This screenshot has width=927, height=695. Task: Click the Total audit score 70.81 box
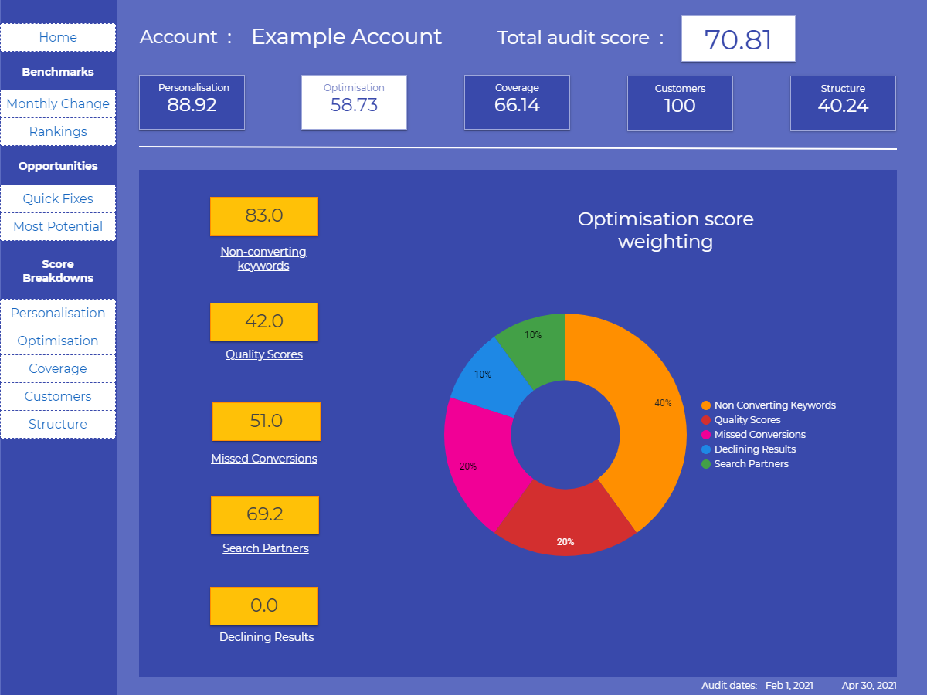coord(738,39)
